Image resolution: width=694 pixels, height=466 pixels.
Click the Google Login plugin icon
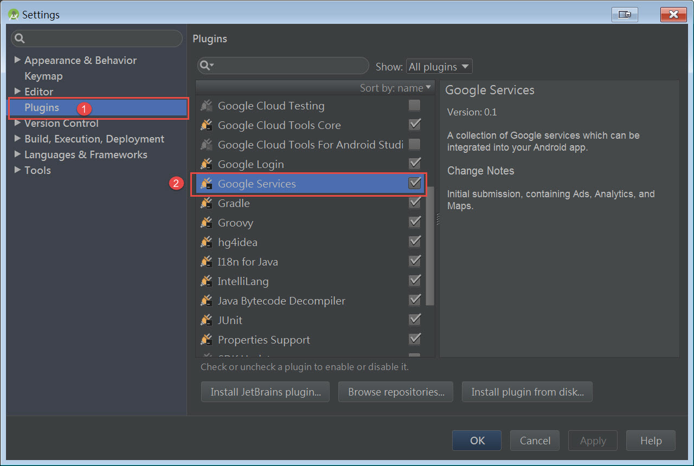[x=206, y=164]
